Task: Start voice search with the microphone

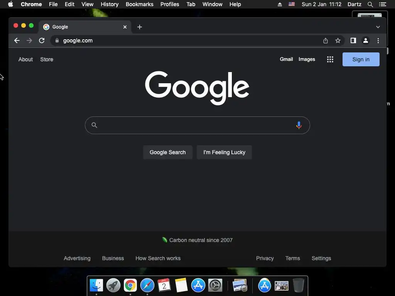Action: pos(299,125)
